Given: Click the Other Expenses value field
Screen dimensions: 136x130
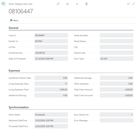Looking at the screenshot, I should (117, 84).
